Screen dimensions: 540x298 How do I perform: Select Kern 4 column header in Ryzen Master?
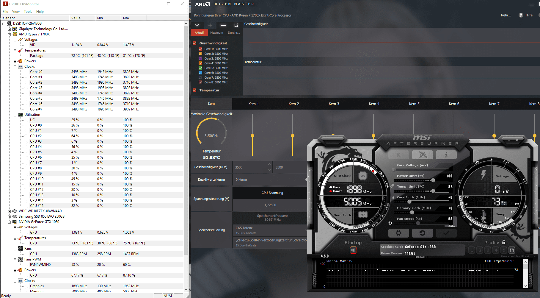374,104
